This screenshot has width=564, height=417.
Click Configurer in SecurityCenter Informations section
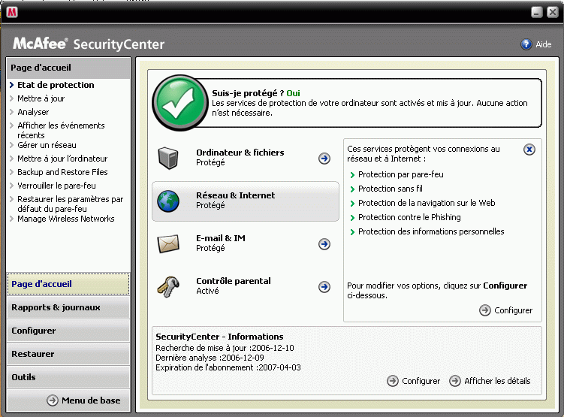[x=413, y=381]
